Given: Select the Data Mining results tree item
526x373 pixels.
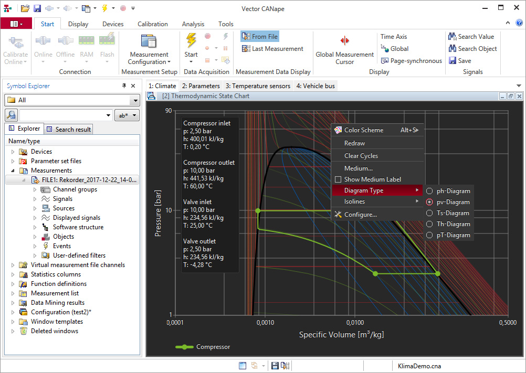Looking at the screenshot, I should (58, 303).
